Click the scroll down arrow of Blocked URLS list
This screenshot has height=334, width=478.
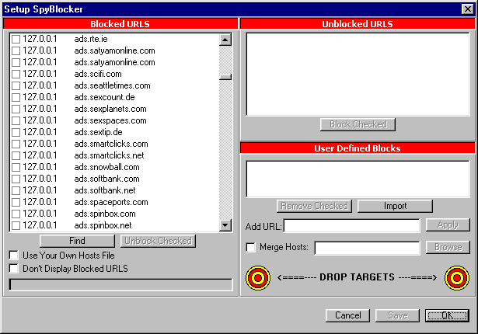tap(225, 225)
